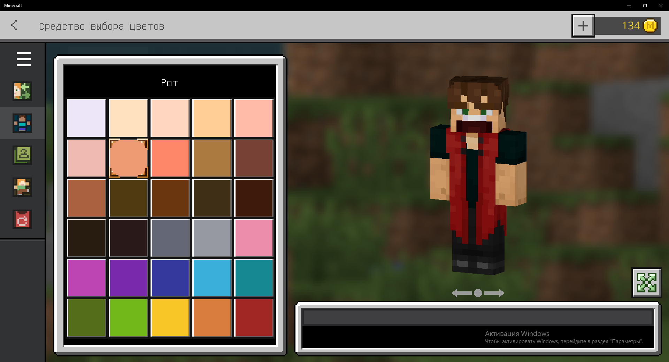Image resolution: width=669 pixels, height=362 pixels.
Task: Open the character swap sidebar icon
Action: [22, 91]
